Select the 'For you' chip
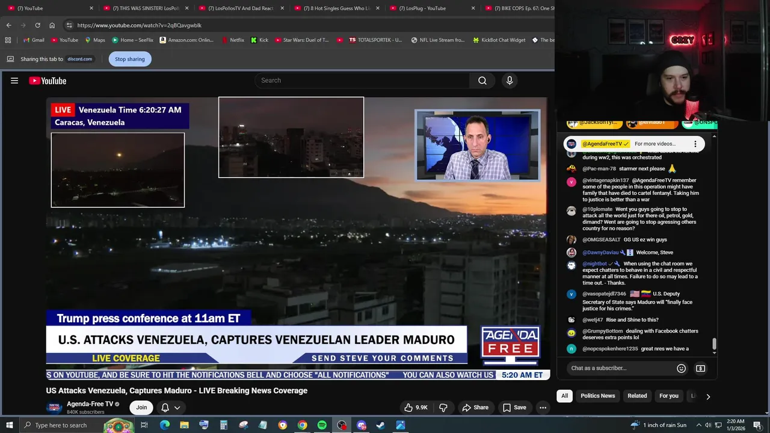Viewport: 770px width, 433px height. coord(669,396)
